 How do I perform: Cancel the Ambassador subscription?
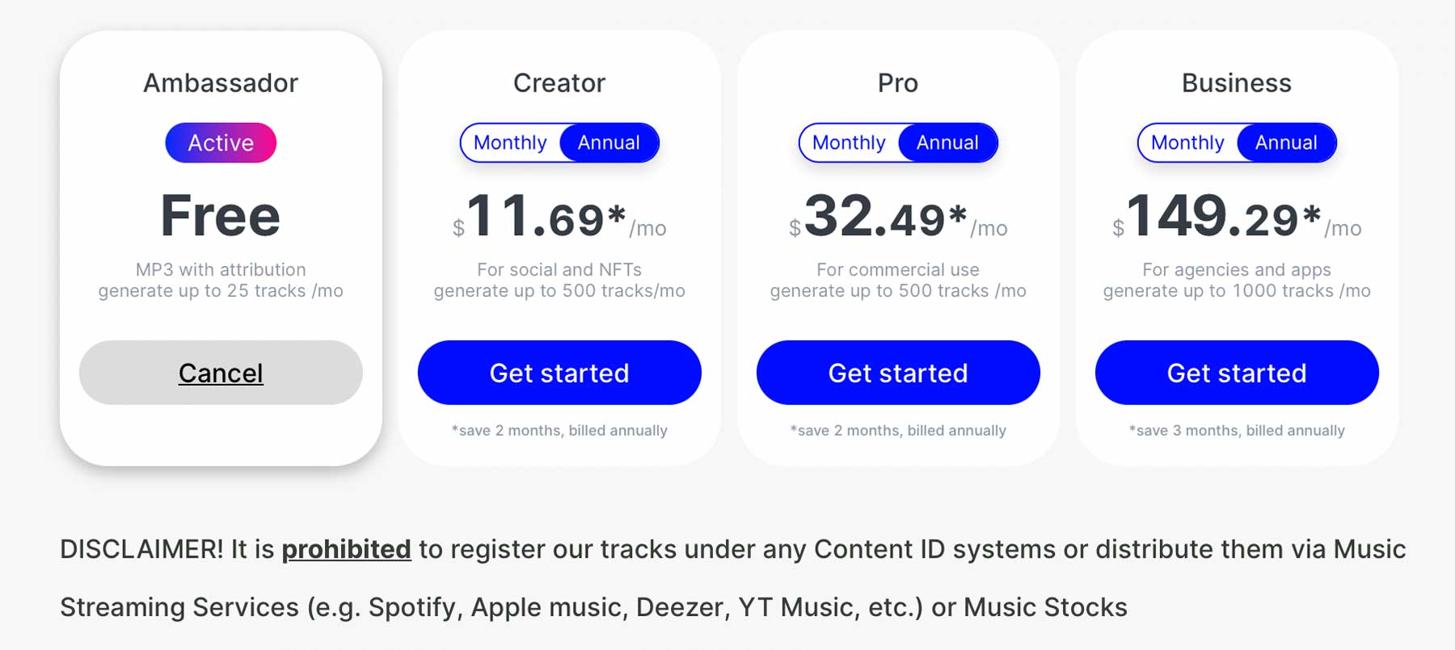[x=220, y=373]
